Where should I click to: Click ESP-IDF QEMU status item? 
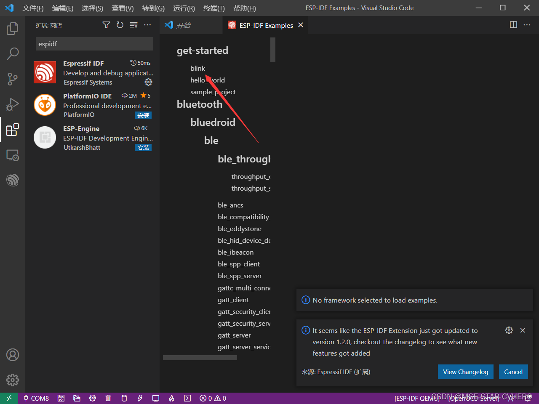tap(417, 398)
